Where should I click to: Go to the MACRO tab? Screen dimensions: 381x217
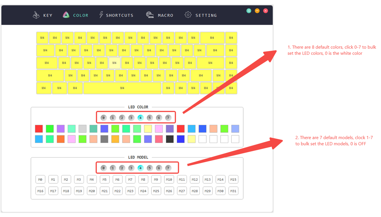pos(160,15)
